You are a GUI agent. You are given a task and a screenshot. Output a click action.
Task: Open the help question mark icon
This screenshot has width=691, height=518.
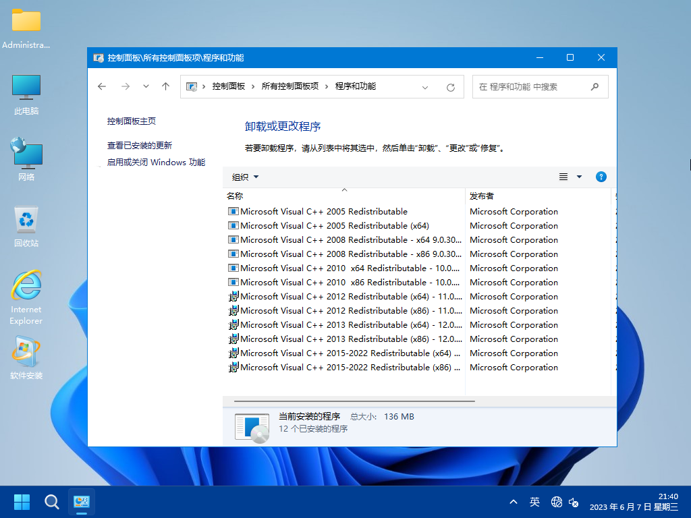click(x=601, y=177)
